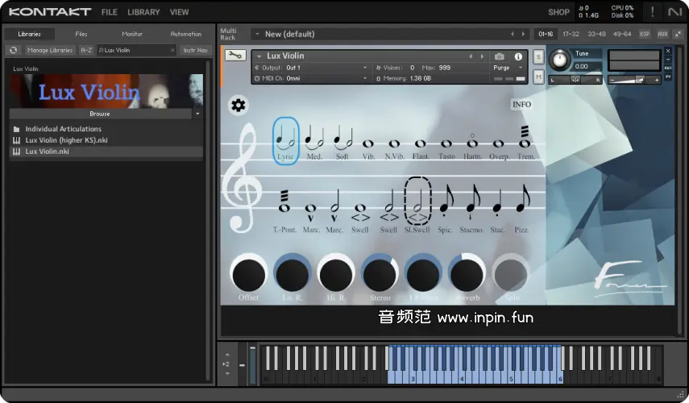Viewport: 689px width, 403px height.
Task: Expand the dropdown arrow beside Browse
Action: point(197,114)
